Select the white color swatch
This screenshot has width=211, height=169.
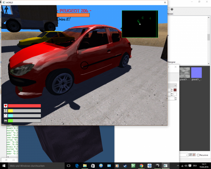pos(175,94)
